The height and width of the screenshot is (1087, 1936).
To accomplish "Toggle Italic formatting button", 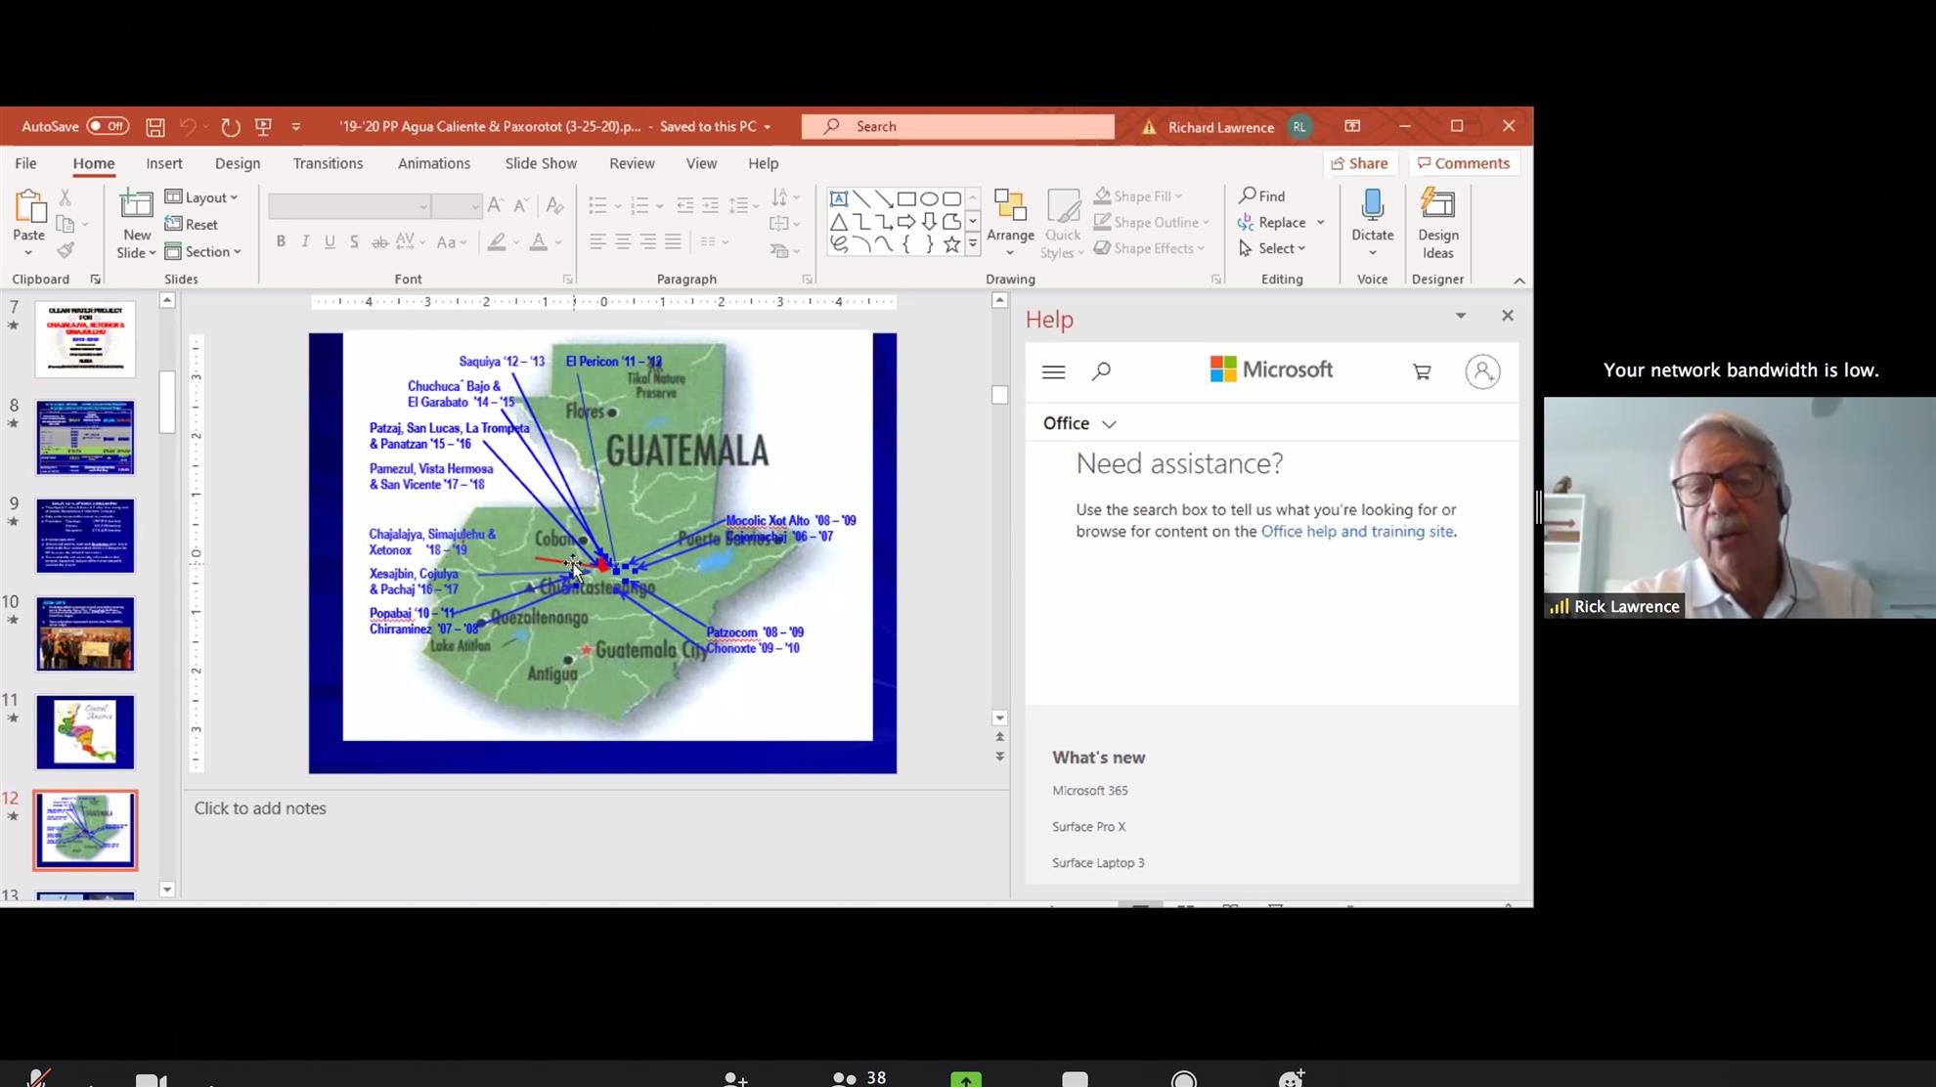I will point(305,241).
